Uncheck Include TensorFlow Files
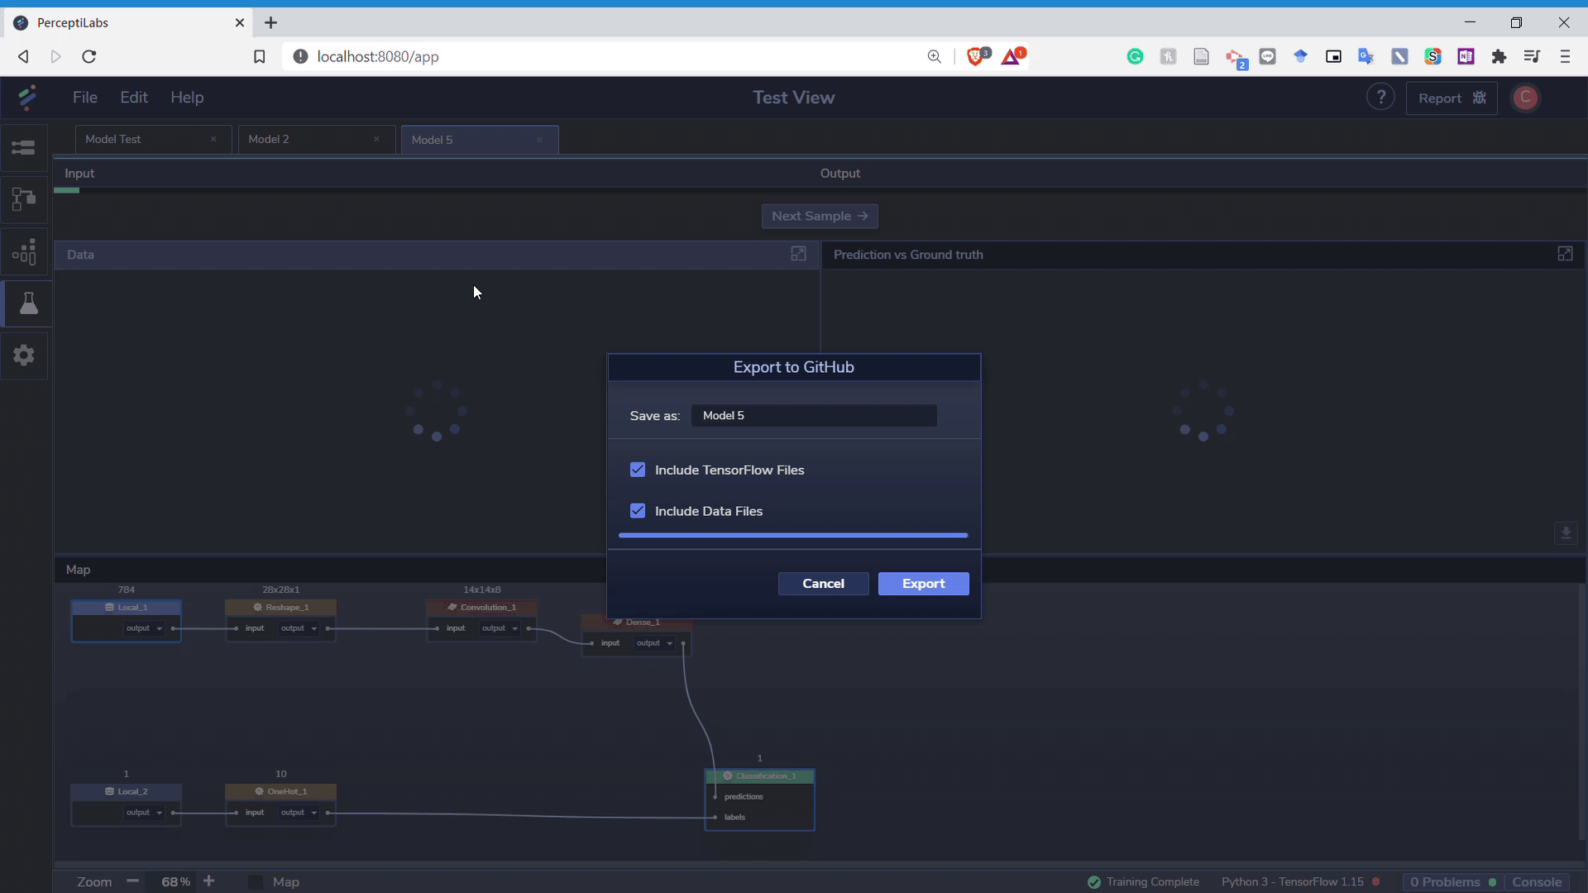1588x893 pixels. [638, 470]
